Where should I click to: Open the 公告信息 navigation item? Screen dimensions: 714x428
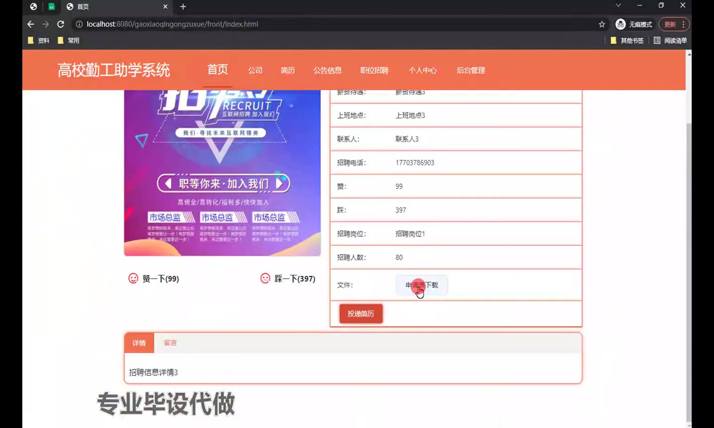coord(327,70)
